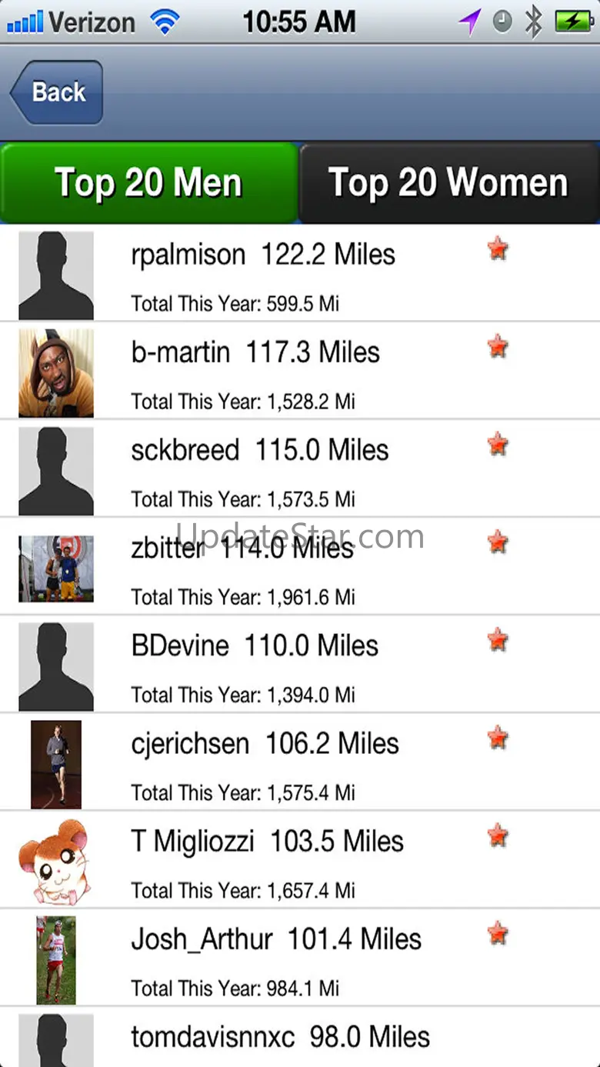Open zbitter's profile picture
The image size is (600, 1067).
click(56, 569)
